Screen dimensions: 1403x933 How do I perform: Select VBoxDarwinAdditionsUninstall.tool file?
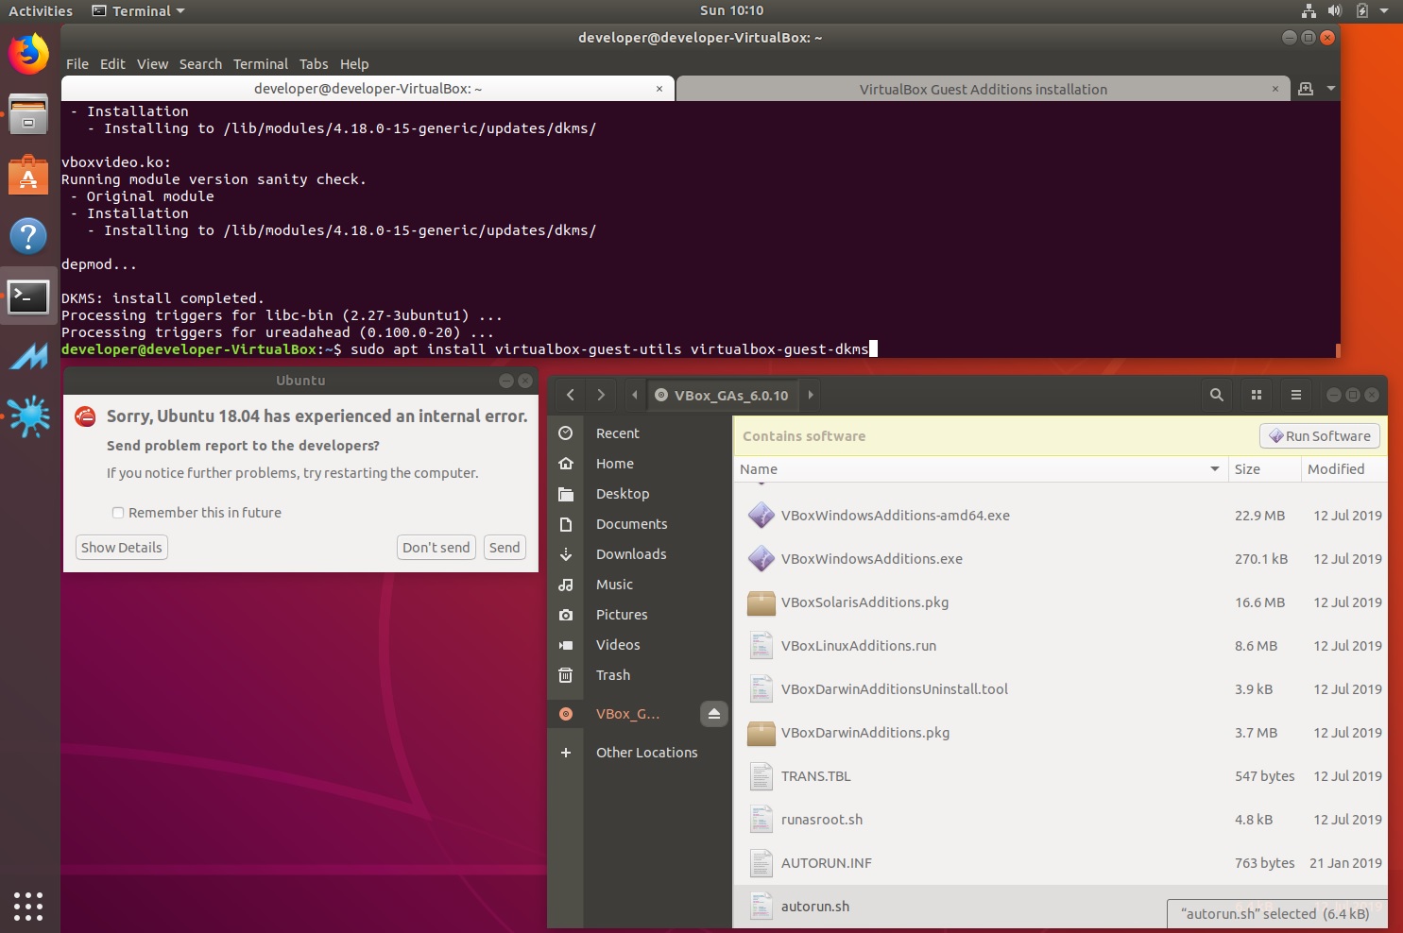[1060, 689]
